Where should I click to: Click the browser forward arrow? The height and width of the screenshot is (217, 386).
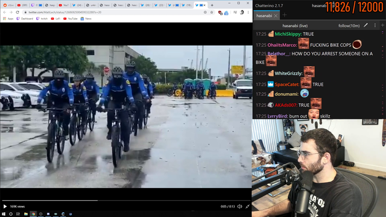pyautogui.click(x=11, y=12)
